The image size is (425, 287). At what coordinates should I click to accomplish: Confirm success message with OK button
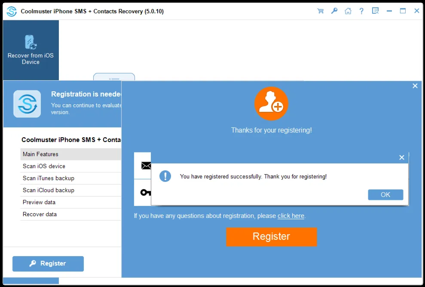point(385,195)
